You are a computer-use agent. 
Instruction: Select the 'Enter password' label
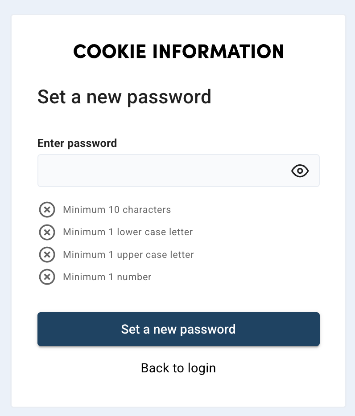coord(77,143)
